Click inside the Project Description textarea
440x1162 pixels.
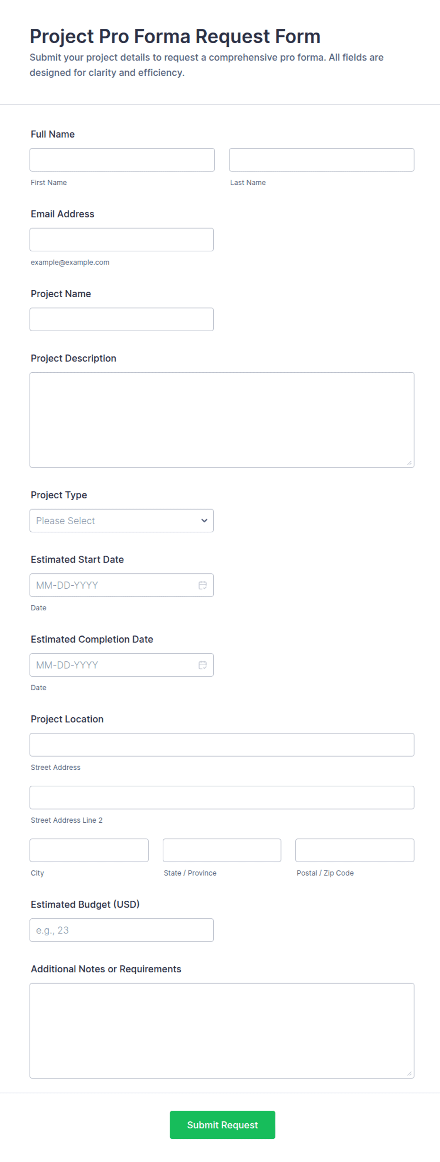pos(222,420)
